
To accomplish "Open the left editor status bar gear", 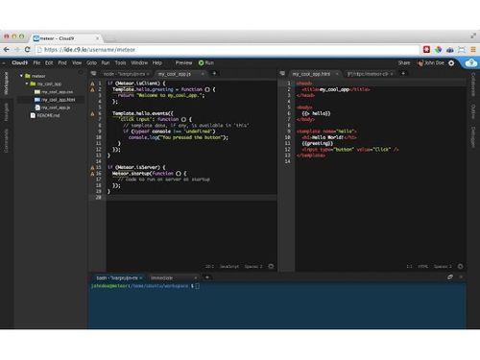I will (x=271, y=266).
